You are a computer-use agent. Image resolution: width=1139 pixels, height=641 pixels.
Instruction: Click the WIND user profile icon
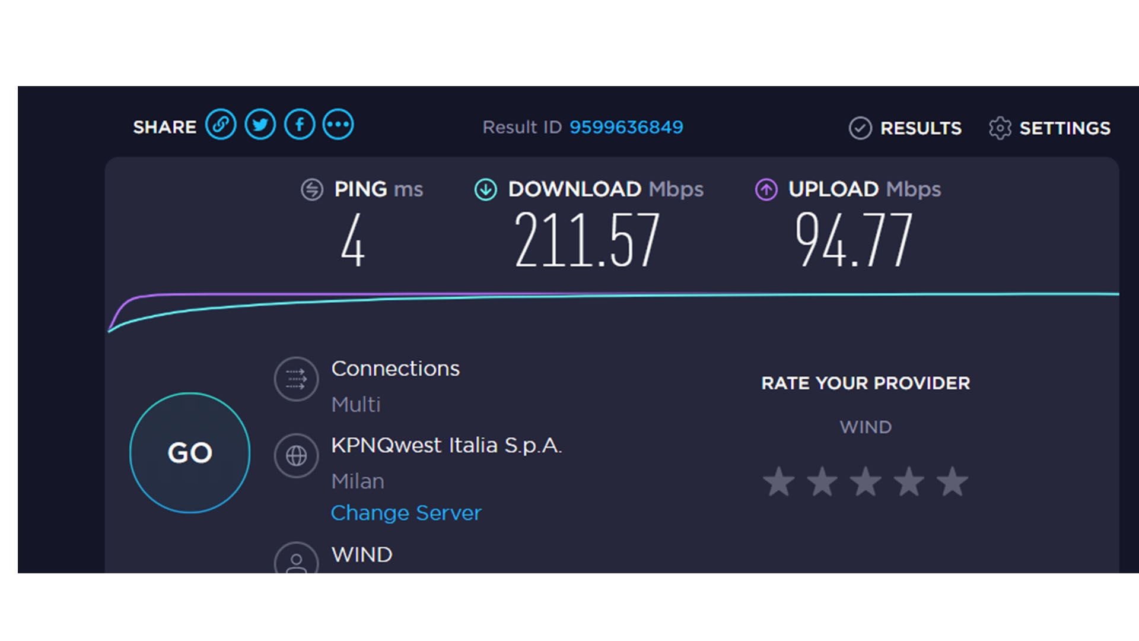tap(297, 558)
